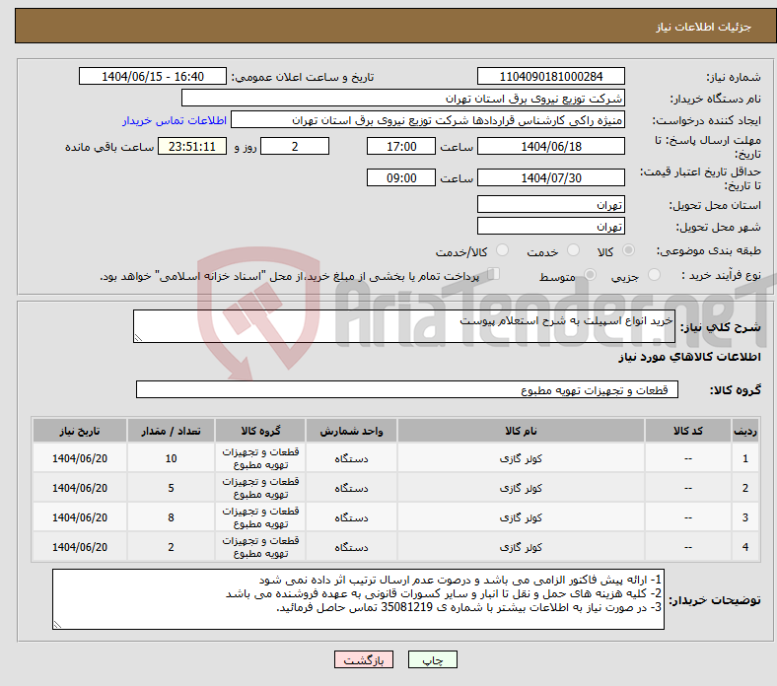Select the کالا/خدمت radio button
The width and height of the screenshot is (777, 686).
click(502, 250)
